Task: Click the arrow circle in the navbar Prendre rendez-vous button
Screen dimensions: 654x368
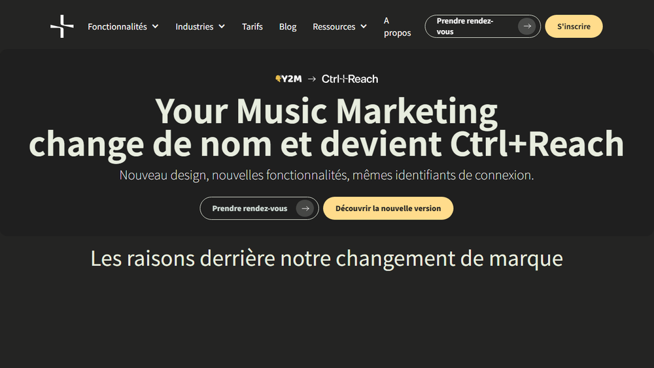Action: (x=526, y=26)
